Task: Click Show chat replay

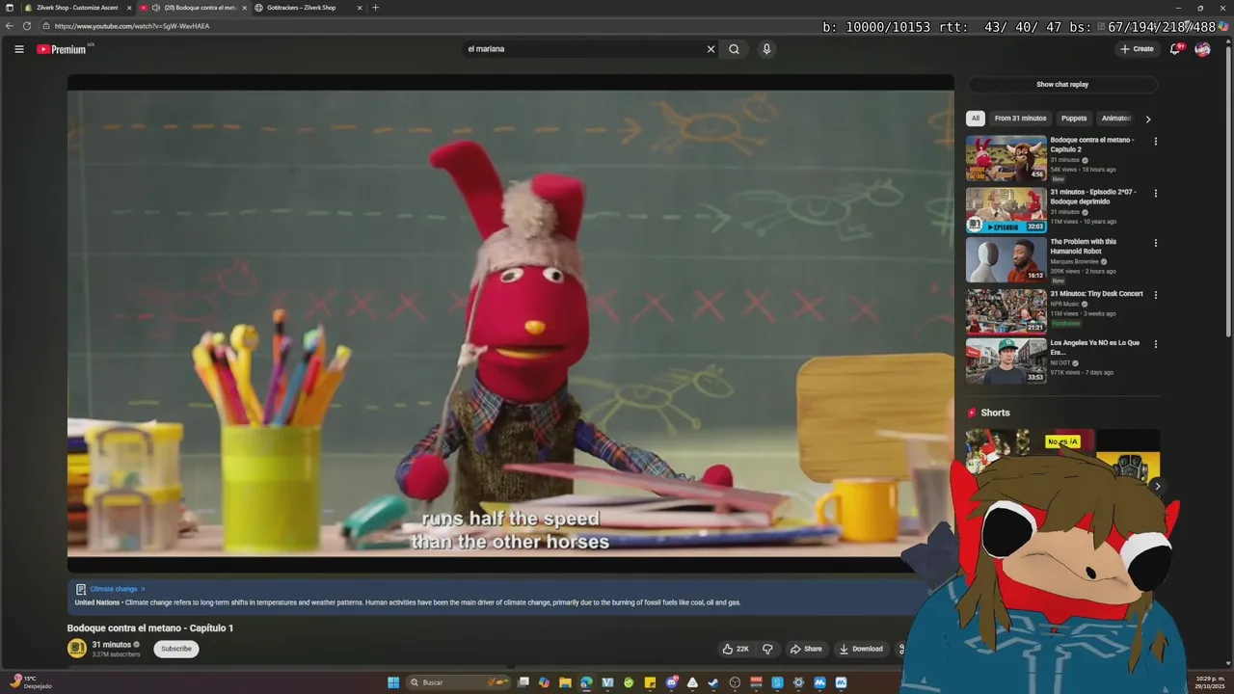Action: point(1062,85)
